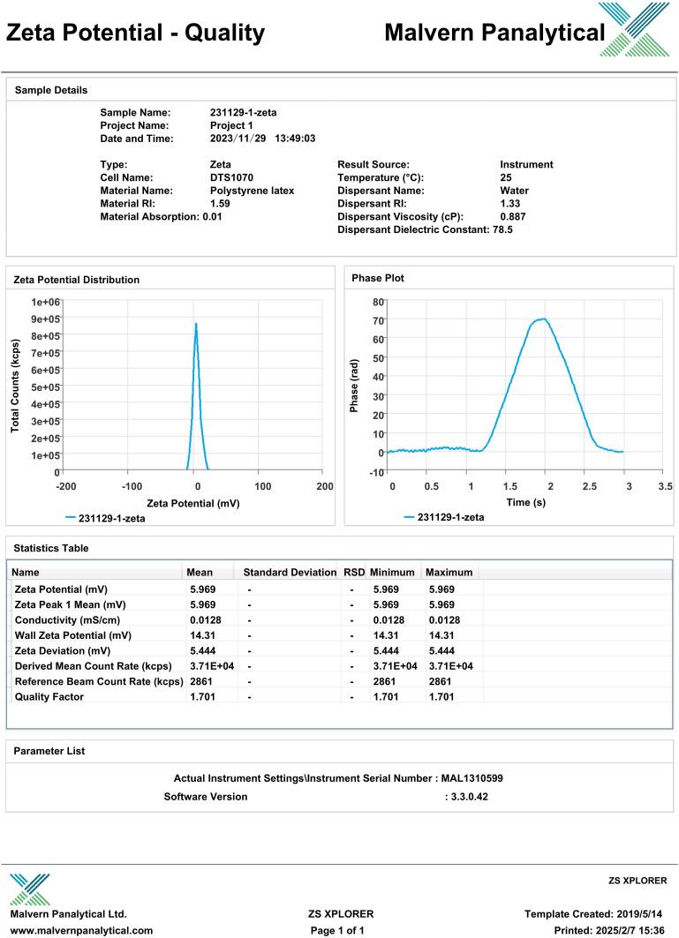
Task: Click the Minimum column header
Action: click(x=392, y=572)
